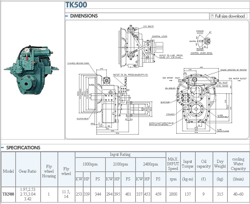
Task: Click the 344 PS value cell
Action: click(98, 194)
